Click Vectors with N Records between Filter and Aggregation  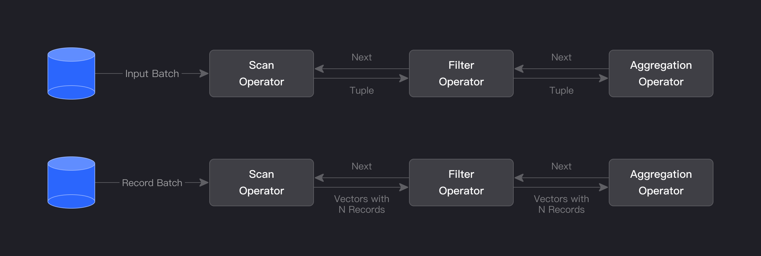(x=561, y=204)
